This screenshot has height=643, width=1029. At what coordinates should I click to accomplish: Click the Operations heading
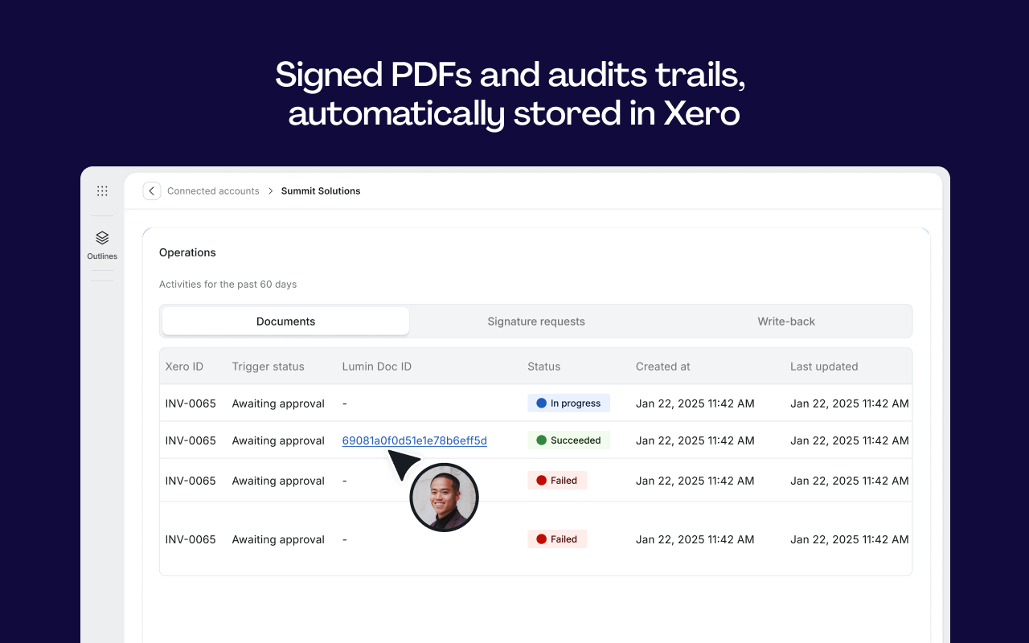pyautogui.click(x=187, y=252)
